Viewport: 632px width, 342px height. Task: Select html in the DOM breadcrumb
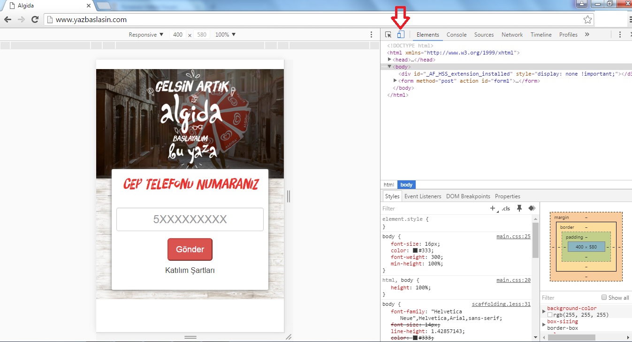point(389,185)
